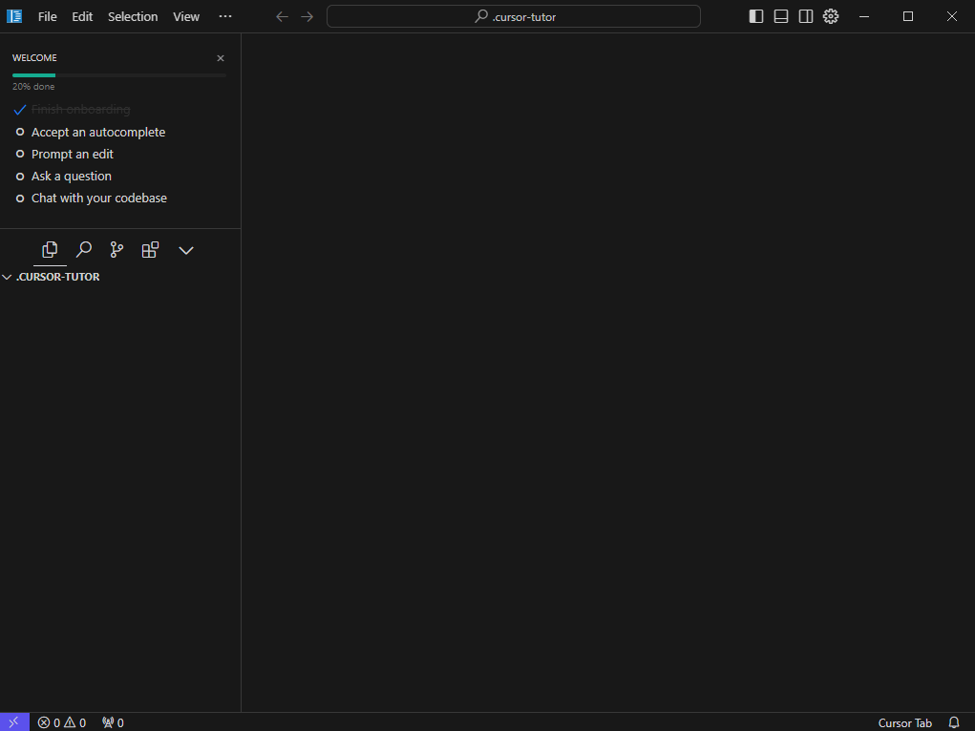The width and height of the screenshot is (975, 731).
Task: Show additional views chevron in sidebar
Action: (x=186, y=250)
